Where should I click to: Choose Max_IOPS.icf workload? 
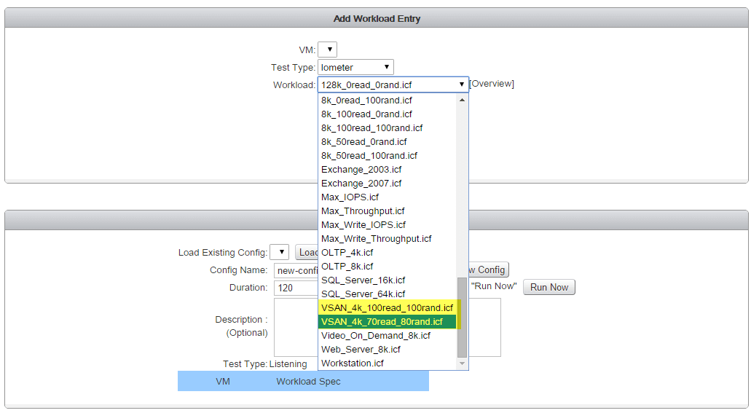[388, 197]
